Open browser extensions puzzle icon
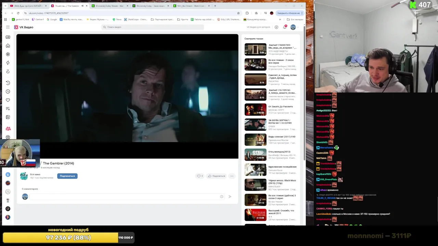The height and width of the screenshot is (246, 438). tap(247, 13)
